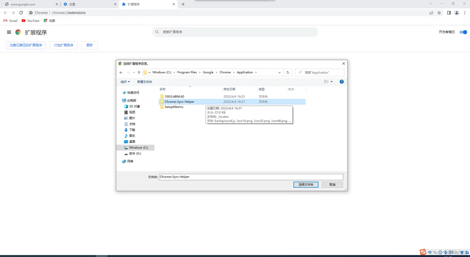470x257 pixels.
Task: Reload the chrome://extensions page
Action: click(x=21, y=13)
